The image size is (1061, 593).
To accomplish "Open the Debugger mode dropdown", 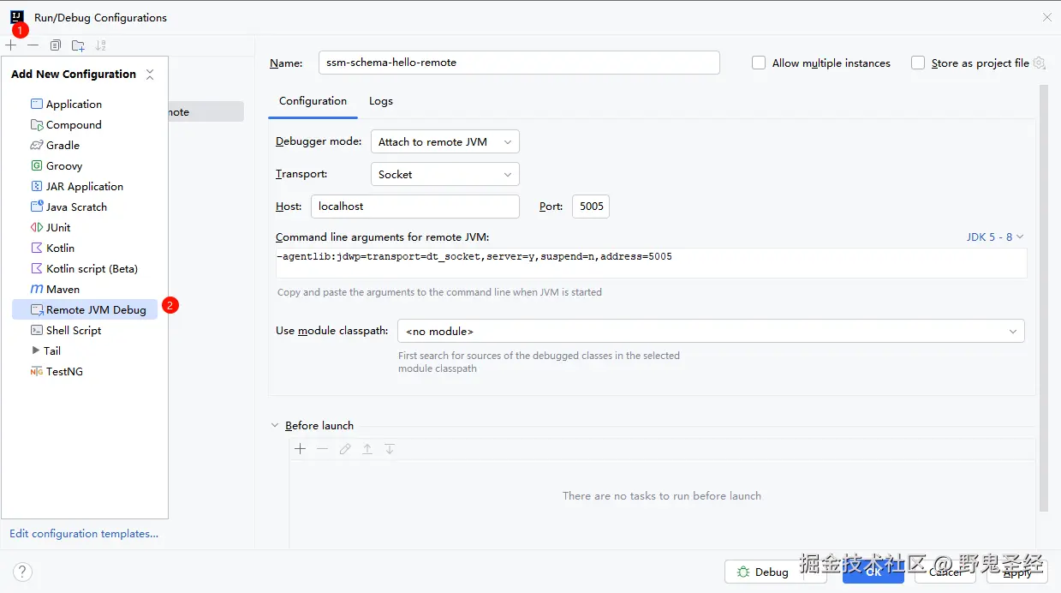I will point(444,142).
